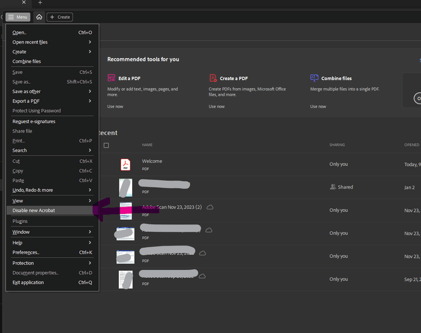The width and height of the screenshot is (421, 333).
Task: Click the SHARING column header
Action: pos(337,145)
